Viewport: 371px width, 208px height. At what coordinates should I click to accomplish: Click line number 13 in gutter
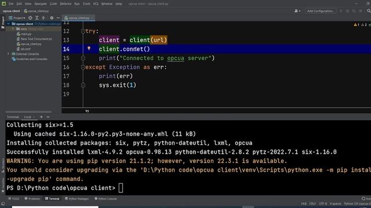66,40
